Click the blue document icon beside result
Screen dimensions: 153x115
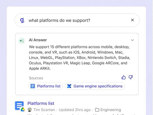coord(19,105)
